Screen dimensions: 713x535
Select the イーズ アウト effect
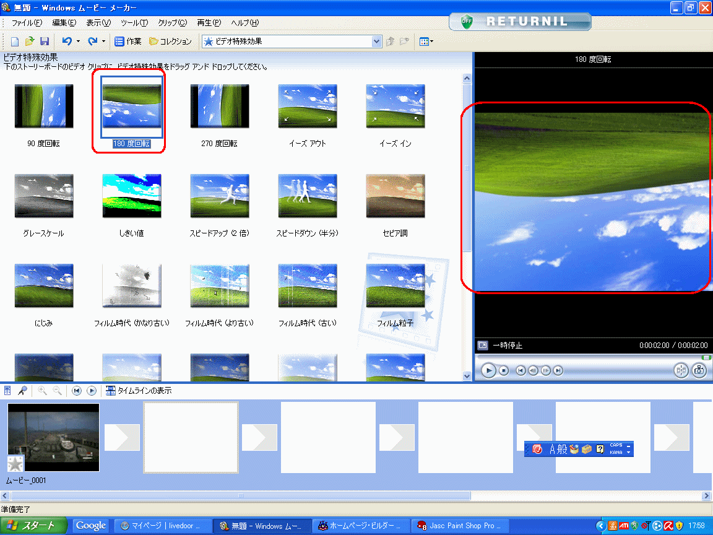coord(308,106)
